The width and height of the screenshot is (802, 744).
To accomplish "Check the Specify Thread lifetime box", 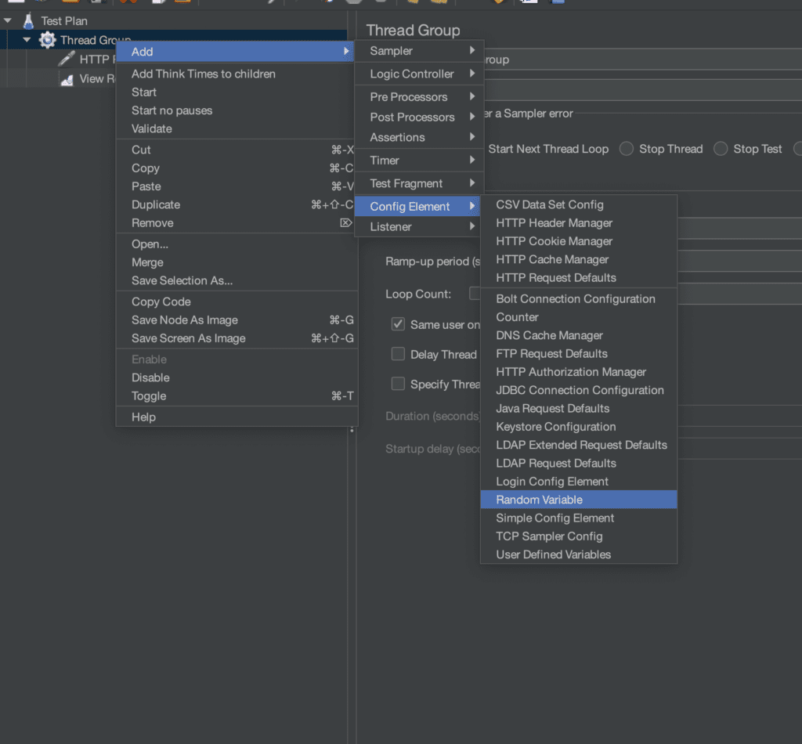I will 398,384.
